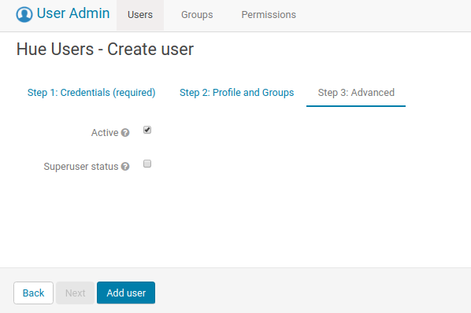Switch to the Groups tab
This screenshot has width=471, height=313.
pyautogui.click(x=197, y=15)
